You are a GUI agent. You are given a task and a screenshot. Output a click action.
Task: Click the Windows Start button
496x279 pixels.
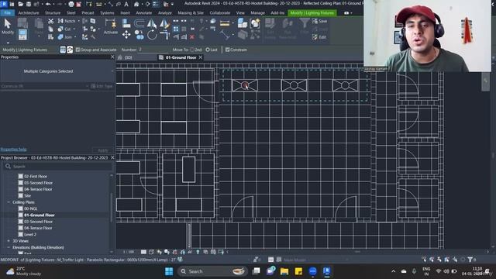pyautogui.click(x=169, y=271)
